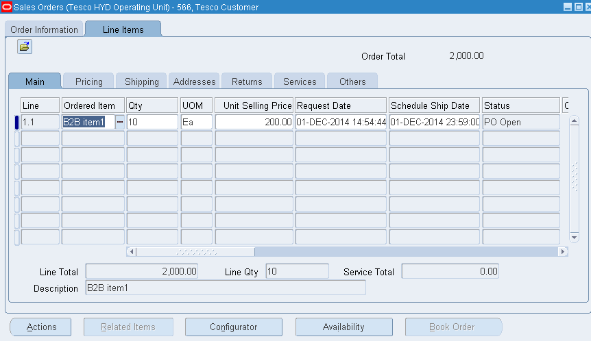The width and height of the screenshot is (591, 341).
Task: Click the Description field B2B item1
Action: pos(226,288)
